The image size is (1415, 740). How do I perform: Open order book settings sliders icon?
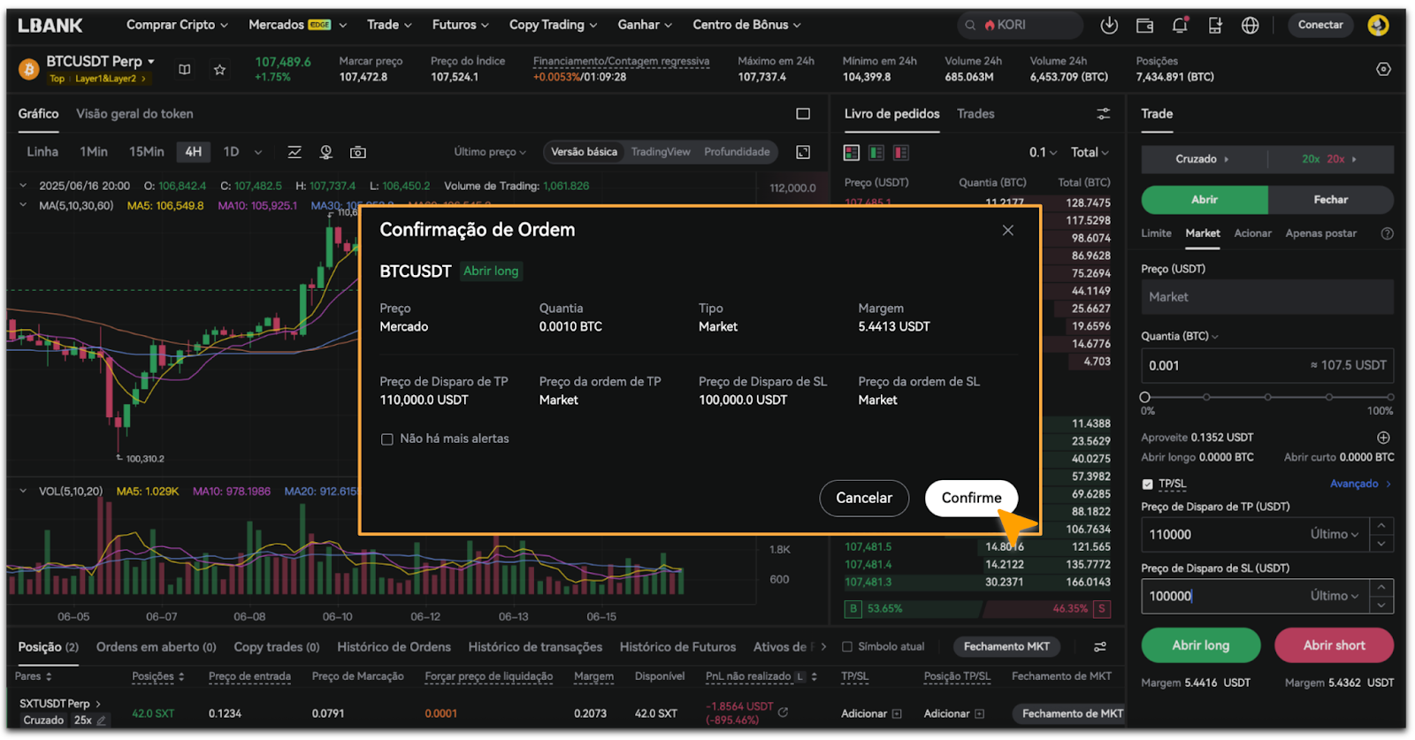pyautogui.click(x=1103, y=114)
